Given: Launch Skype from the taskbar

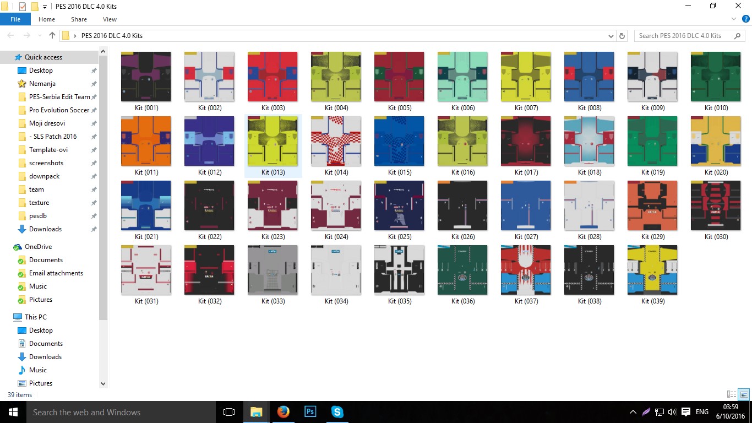Looking at the screenshot, I should 337,411.
